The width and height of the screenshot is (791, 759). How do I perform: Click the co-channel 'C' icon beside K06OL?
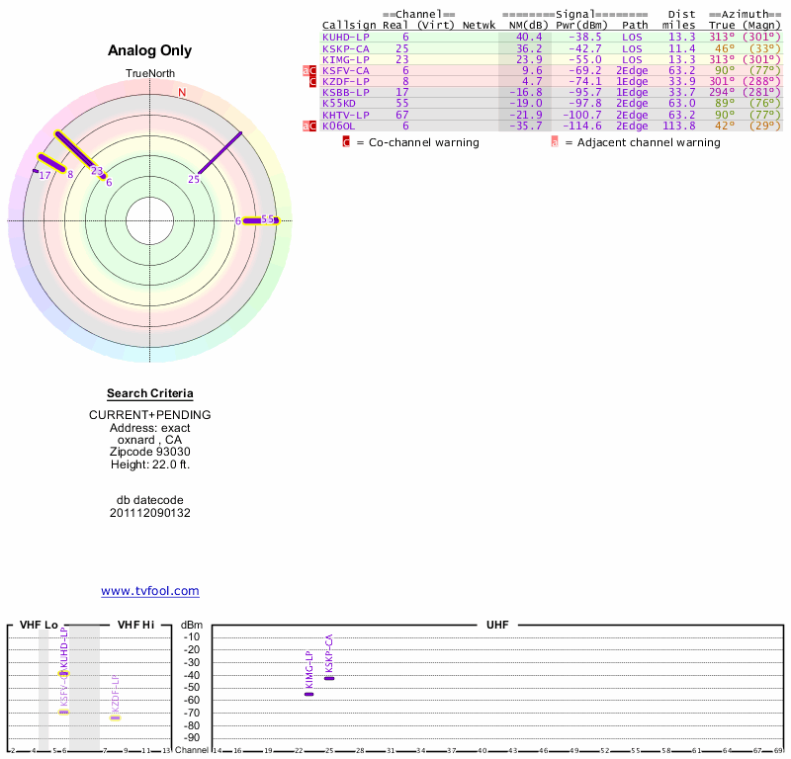tap(313, 126)
